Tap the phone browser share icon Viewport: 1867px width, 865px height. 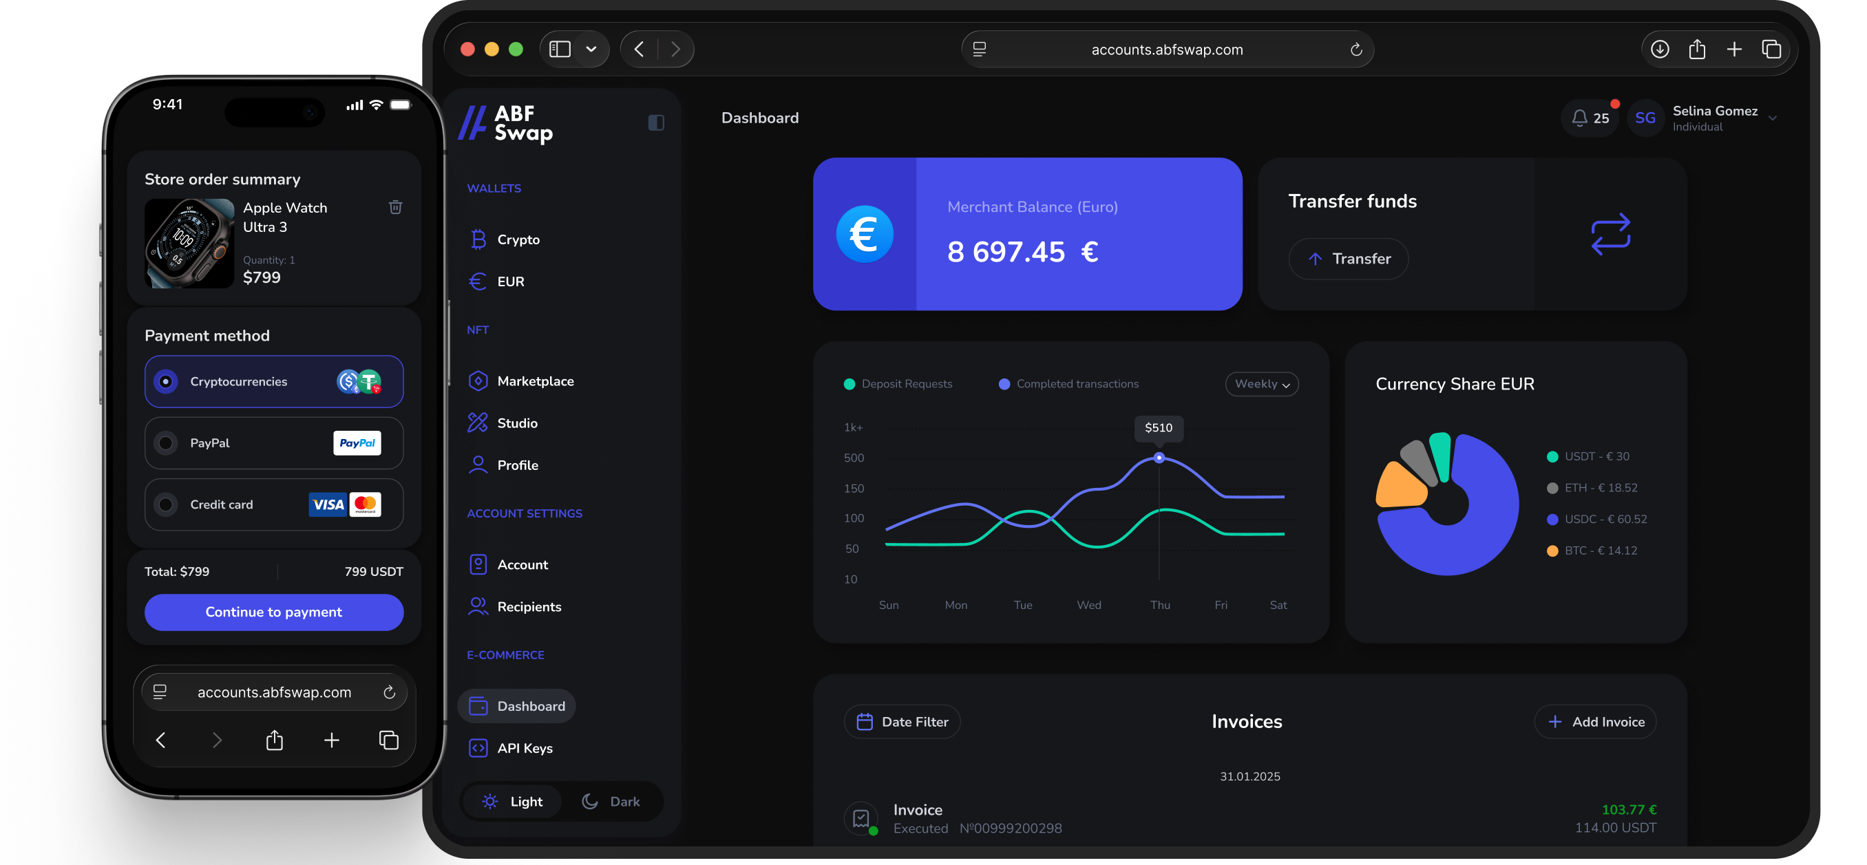274,740
